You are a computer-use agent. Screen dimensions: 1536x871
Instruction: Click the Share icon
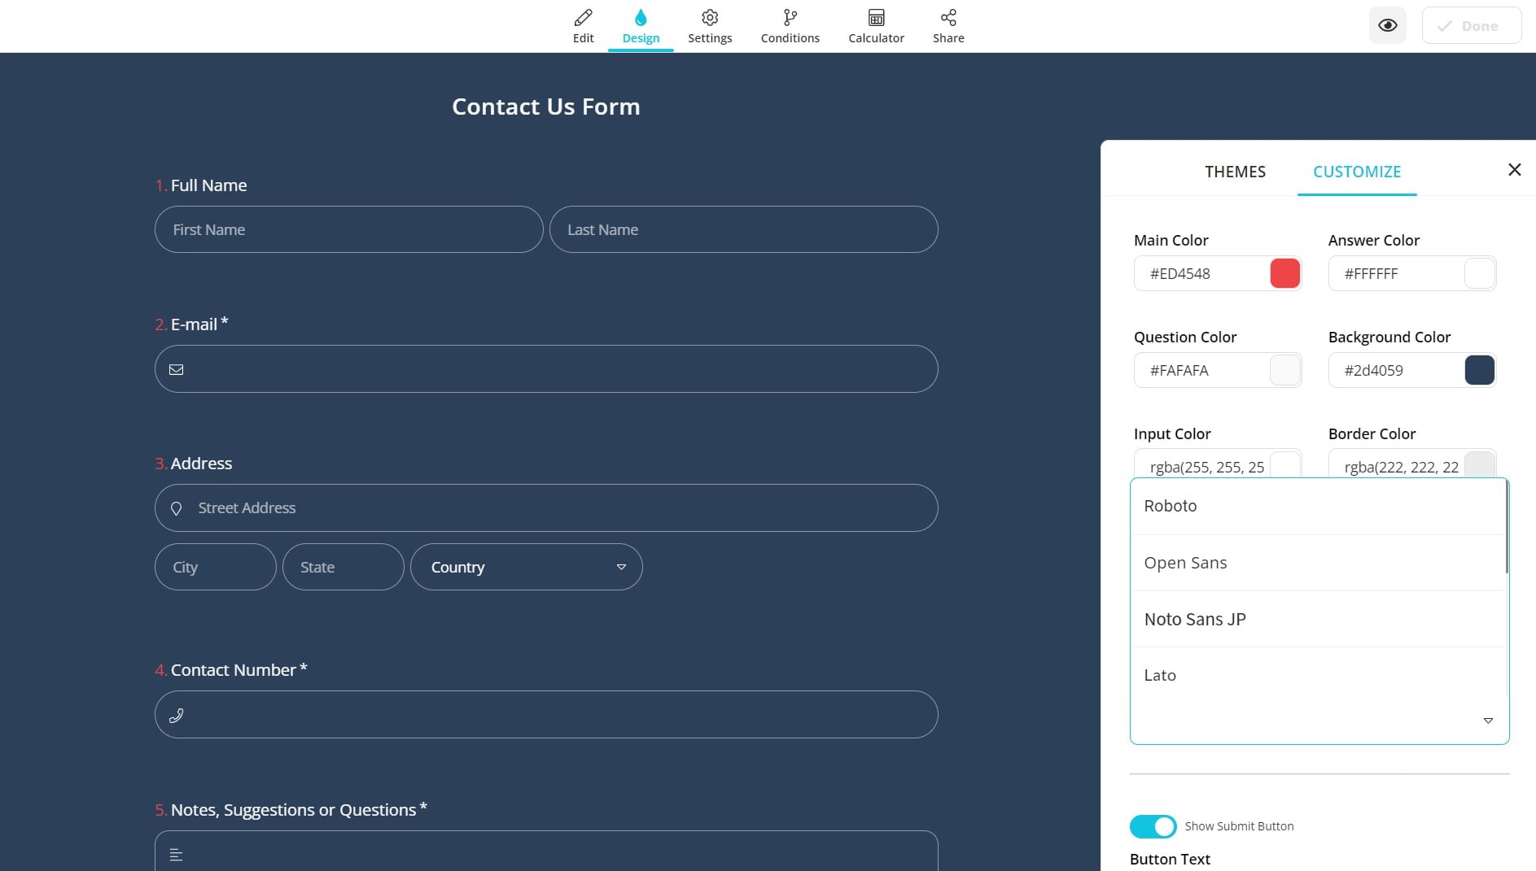pos(947,24)
